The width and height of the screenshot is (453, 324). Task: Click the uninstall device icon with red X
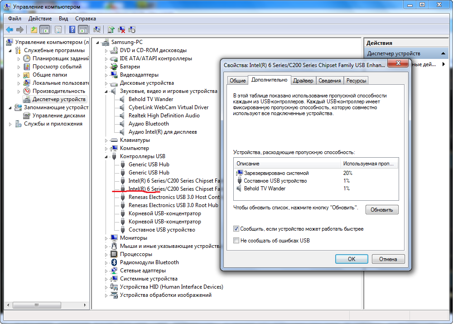121,30
